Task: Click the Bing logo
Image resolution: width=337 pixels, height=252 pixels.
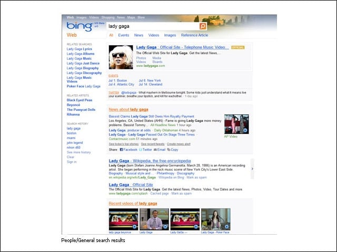Action: (x=80, y=27)
